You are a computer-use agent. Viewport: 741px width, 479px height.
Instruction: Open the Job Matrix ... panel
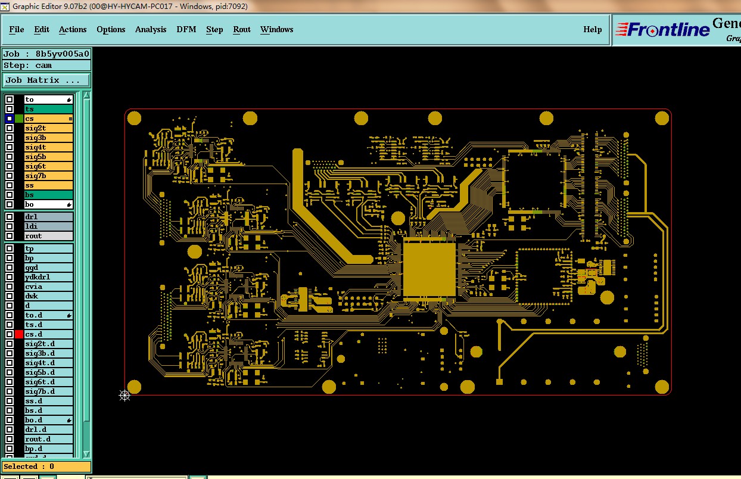[46, 80]
